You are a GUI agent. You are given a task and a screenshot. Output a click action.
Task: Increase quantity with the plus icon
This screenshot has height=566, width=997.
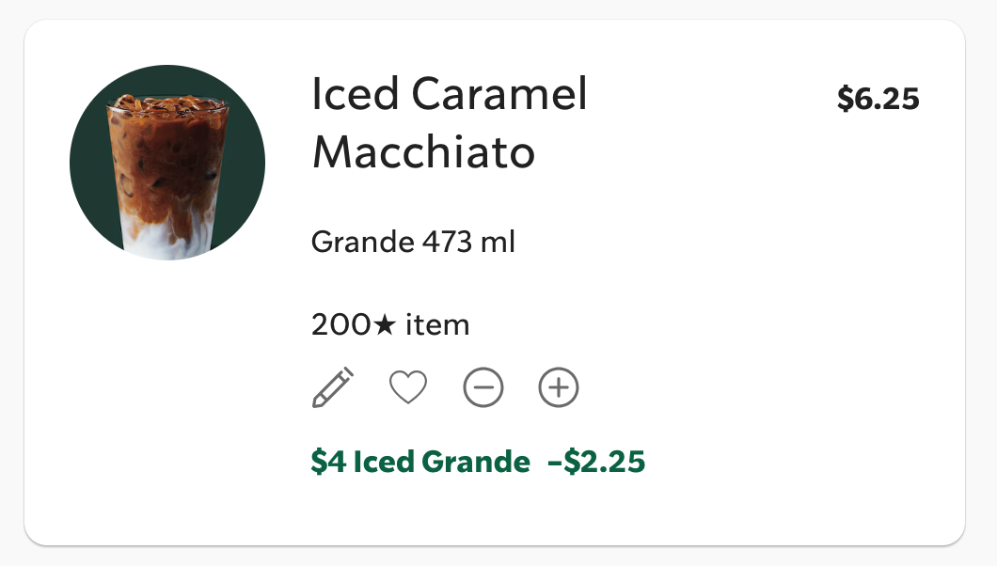pos(559,387)
